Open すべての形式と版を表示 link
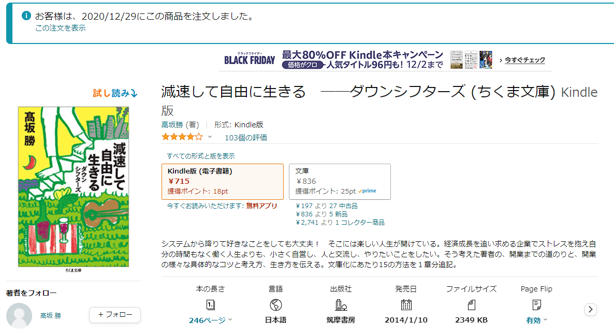The image size is (614, 336). point(201,156)
